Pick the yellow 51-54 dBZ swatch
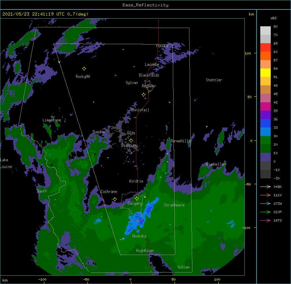Viewport: 291px width, 284px height. click(x=265, y=73)
